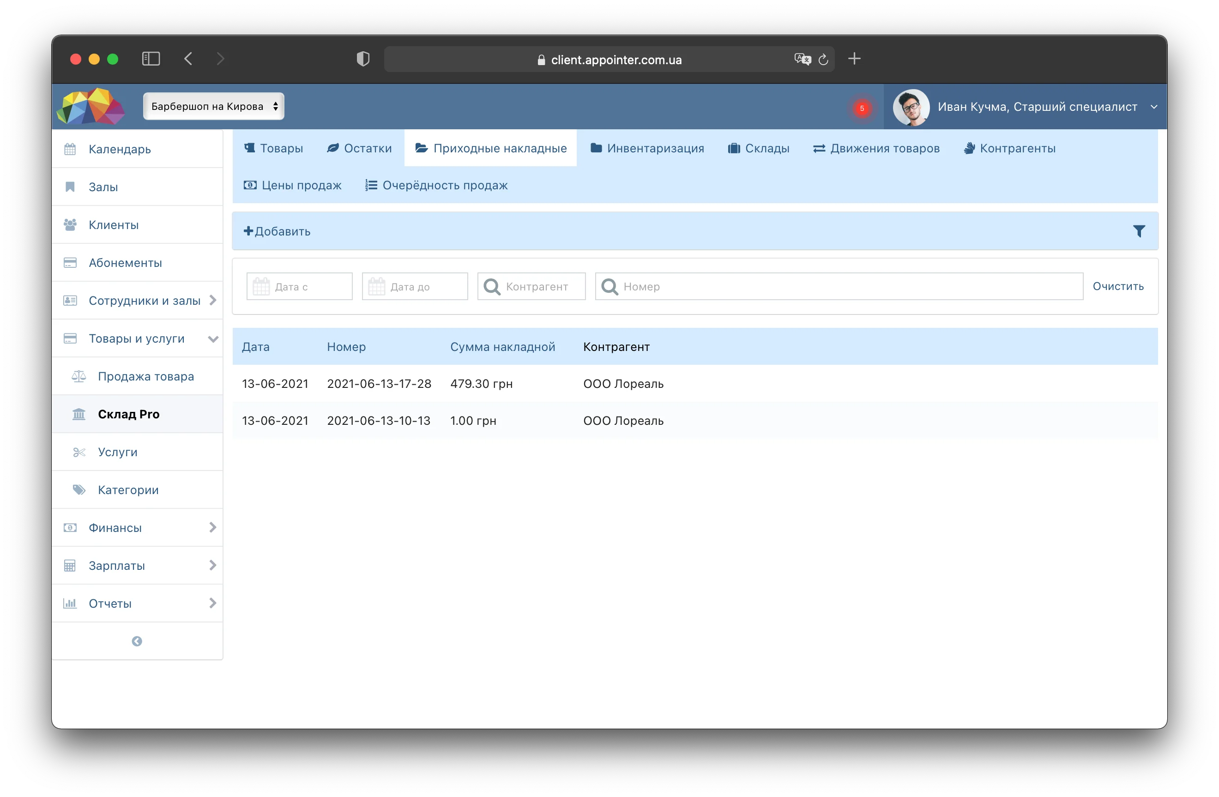Select Склад Pro in the sidebar
The image size is (1219, 797).
point(137,414)
